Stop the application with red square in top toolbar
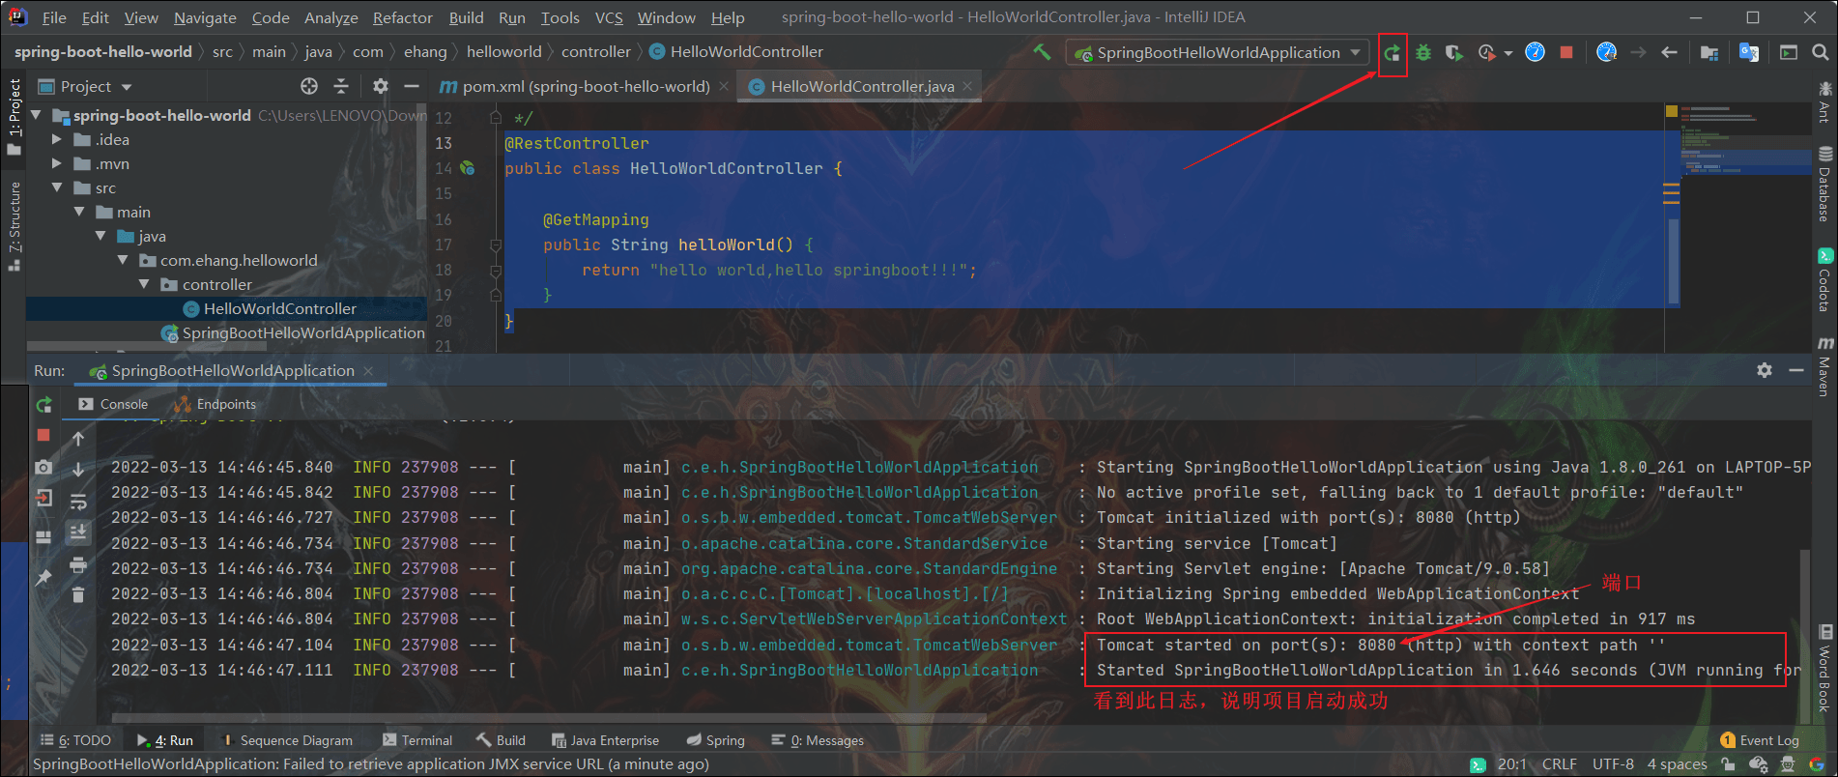 point(1566,52)
